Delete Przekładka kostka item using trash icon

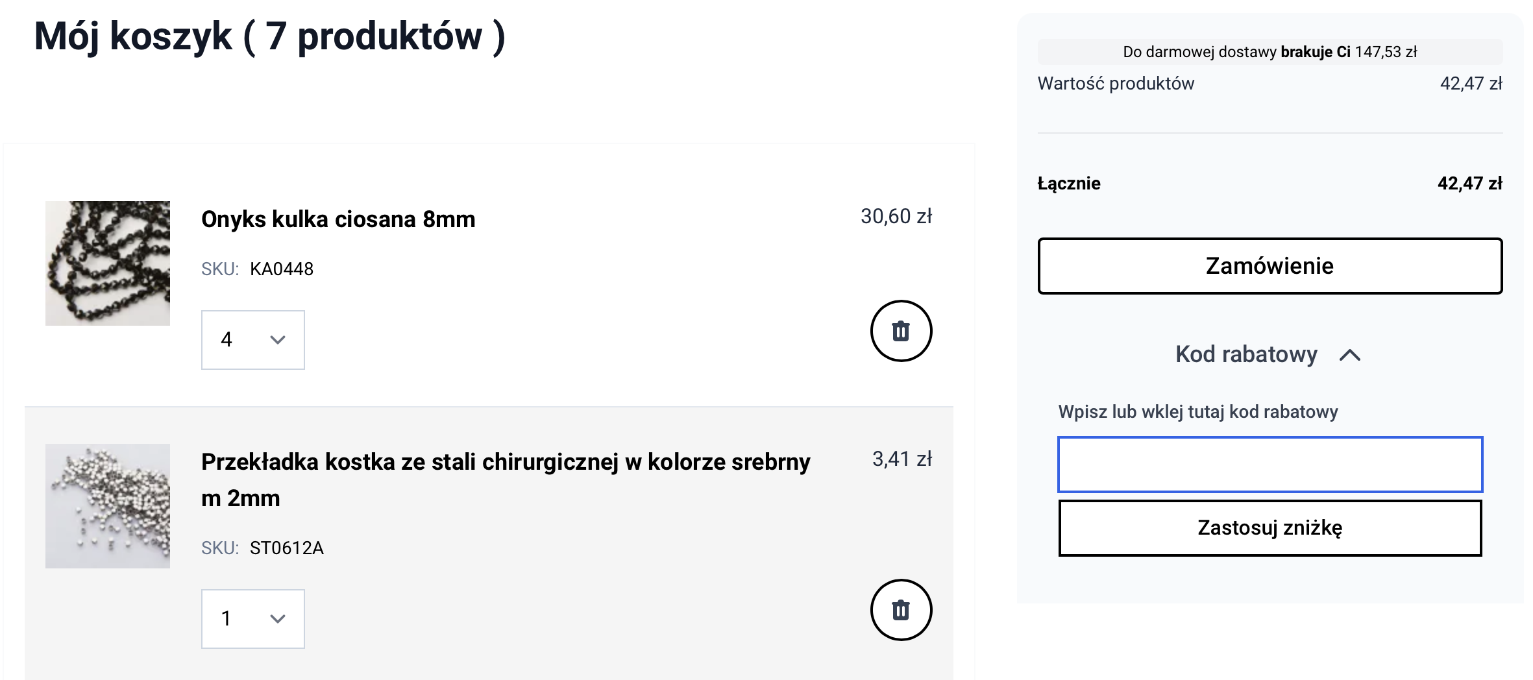coord(901,610)
